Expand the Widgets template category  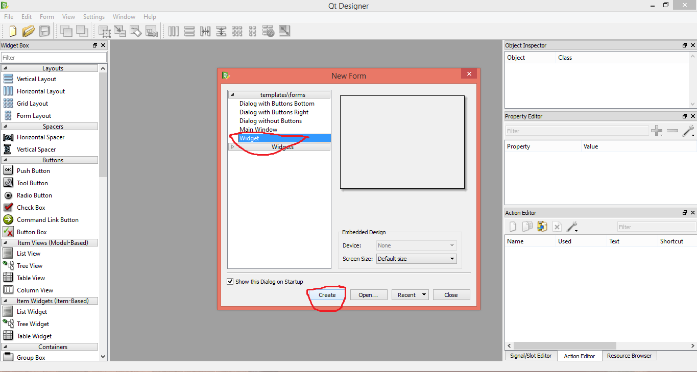233,147
